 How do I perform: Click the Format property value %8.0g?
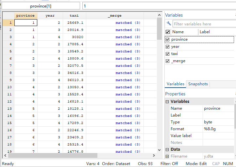(218, 129)
